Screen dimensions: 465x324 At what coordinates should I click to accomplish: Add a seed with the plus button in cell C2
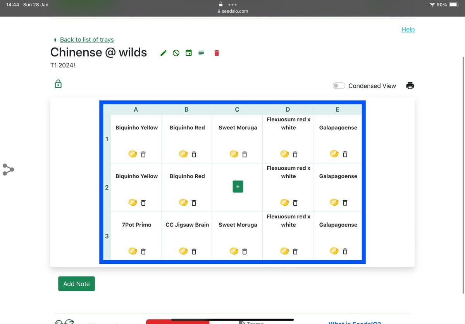[x=238, y=186]
